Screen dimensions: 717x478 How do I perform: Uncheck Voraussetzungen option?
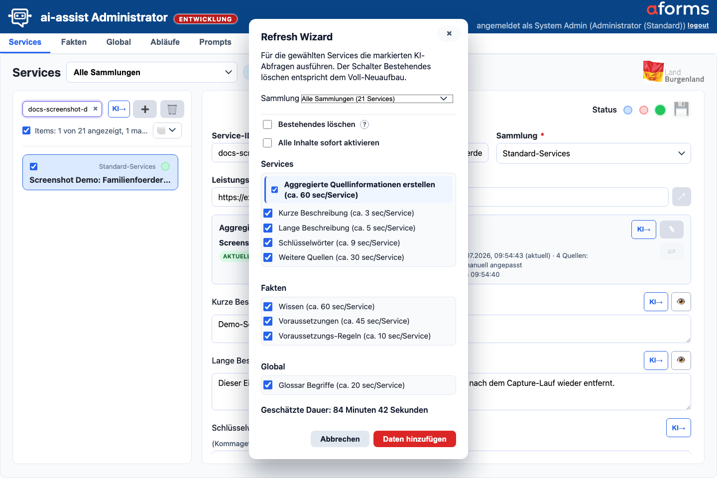(x=268, y=321)
